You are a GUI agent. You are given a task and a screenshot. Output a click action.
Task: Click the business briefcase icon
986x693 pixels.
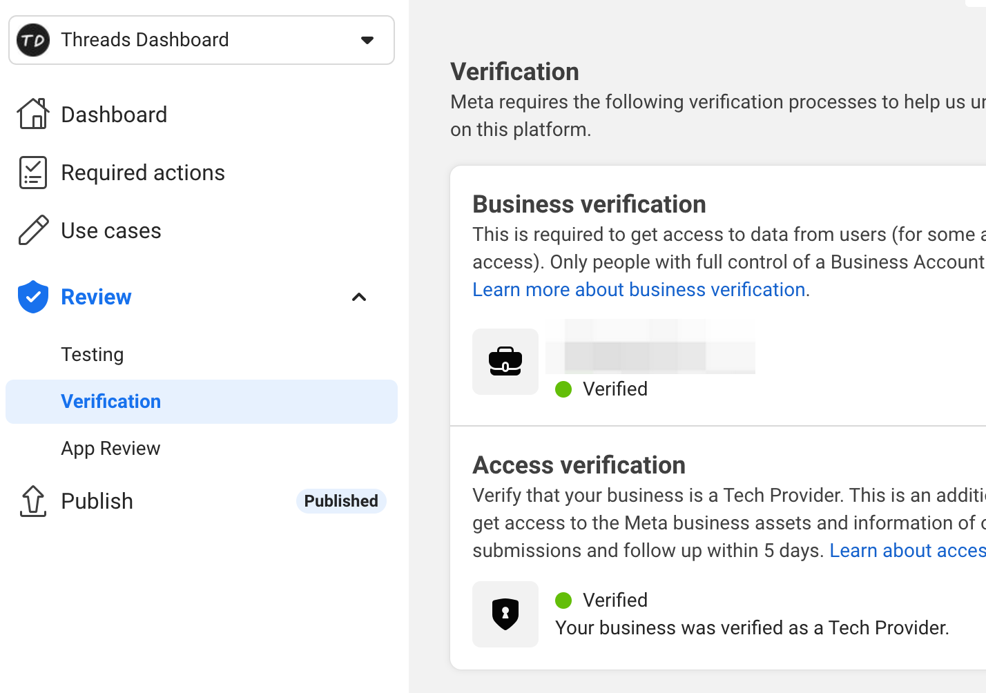pyautogui.click(x=505, y=362)
